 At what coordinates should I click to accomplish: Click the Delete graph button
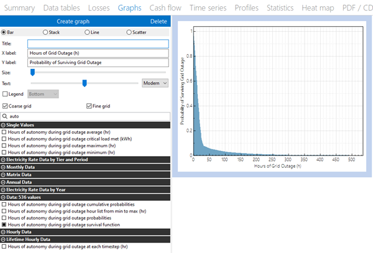[159, 21]
